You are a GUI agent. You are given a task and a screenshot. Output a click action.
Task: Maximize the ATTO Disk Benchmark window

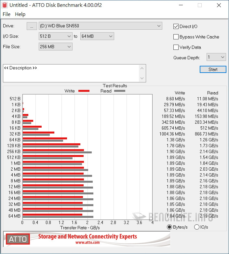pos(200,5)
